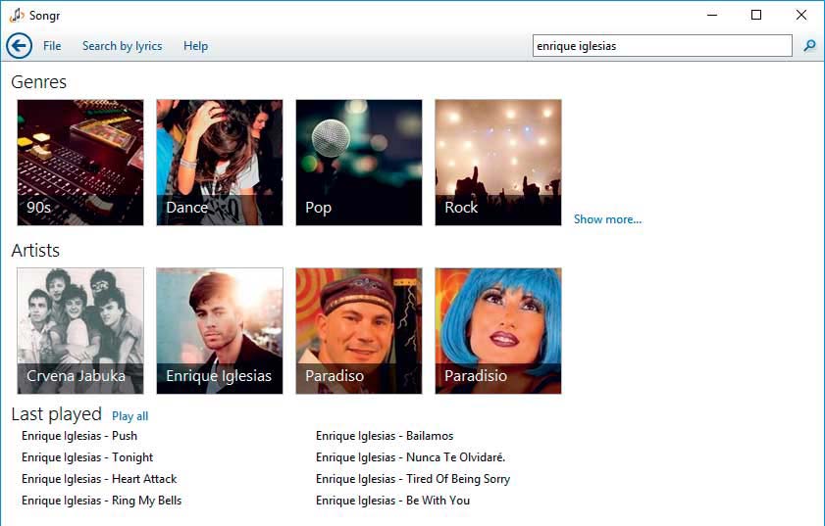
Task: Play Enrique Iglesias - Nunca Te Olvidaré
Action: [410, 457]
